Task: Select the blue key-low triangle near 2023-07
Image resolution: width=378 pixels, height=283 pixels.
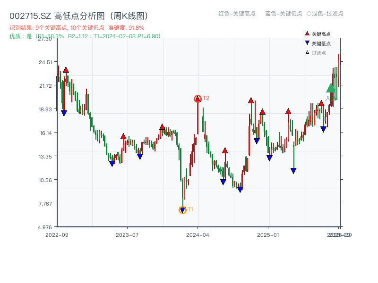Action: (x=140, y=156)
